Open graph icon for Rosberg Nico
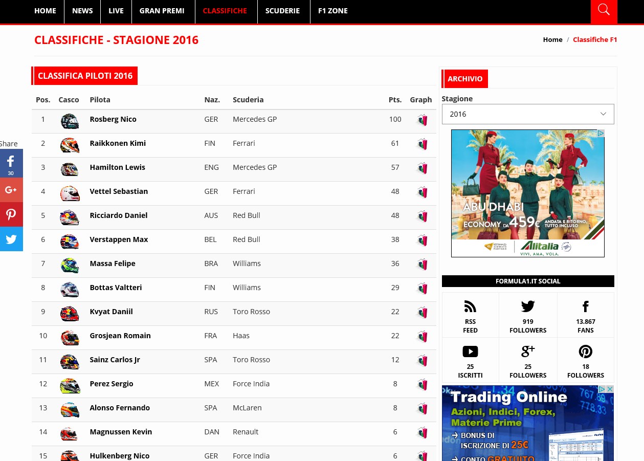The image size is (644, 461). 422,120
